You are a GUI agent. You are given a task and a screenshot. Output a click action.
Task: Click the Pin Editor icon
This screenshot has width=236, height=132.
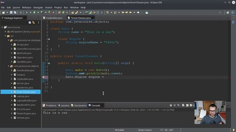147,12
